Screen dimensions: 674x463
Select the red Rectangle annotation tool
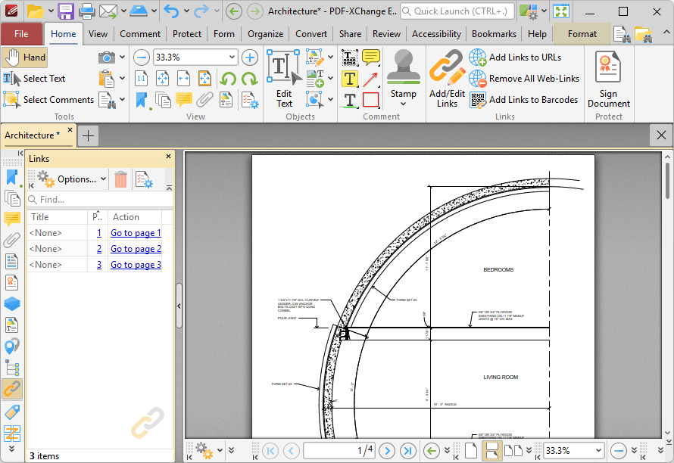pyautogui.click(x=370, y=100)
